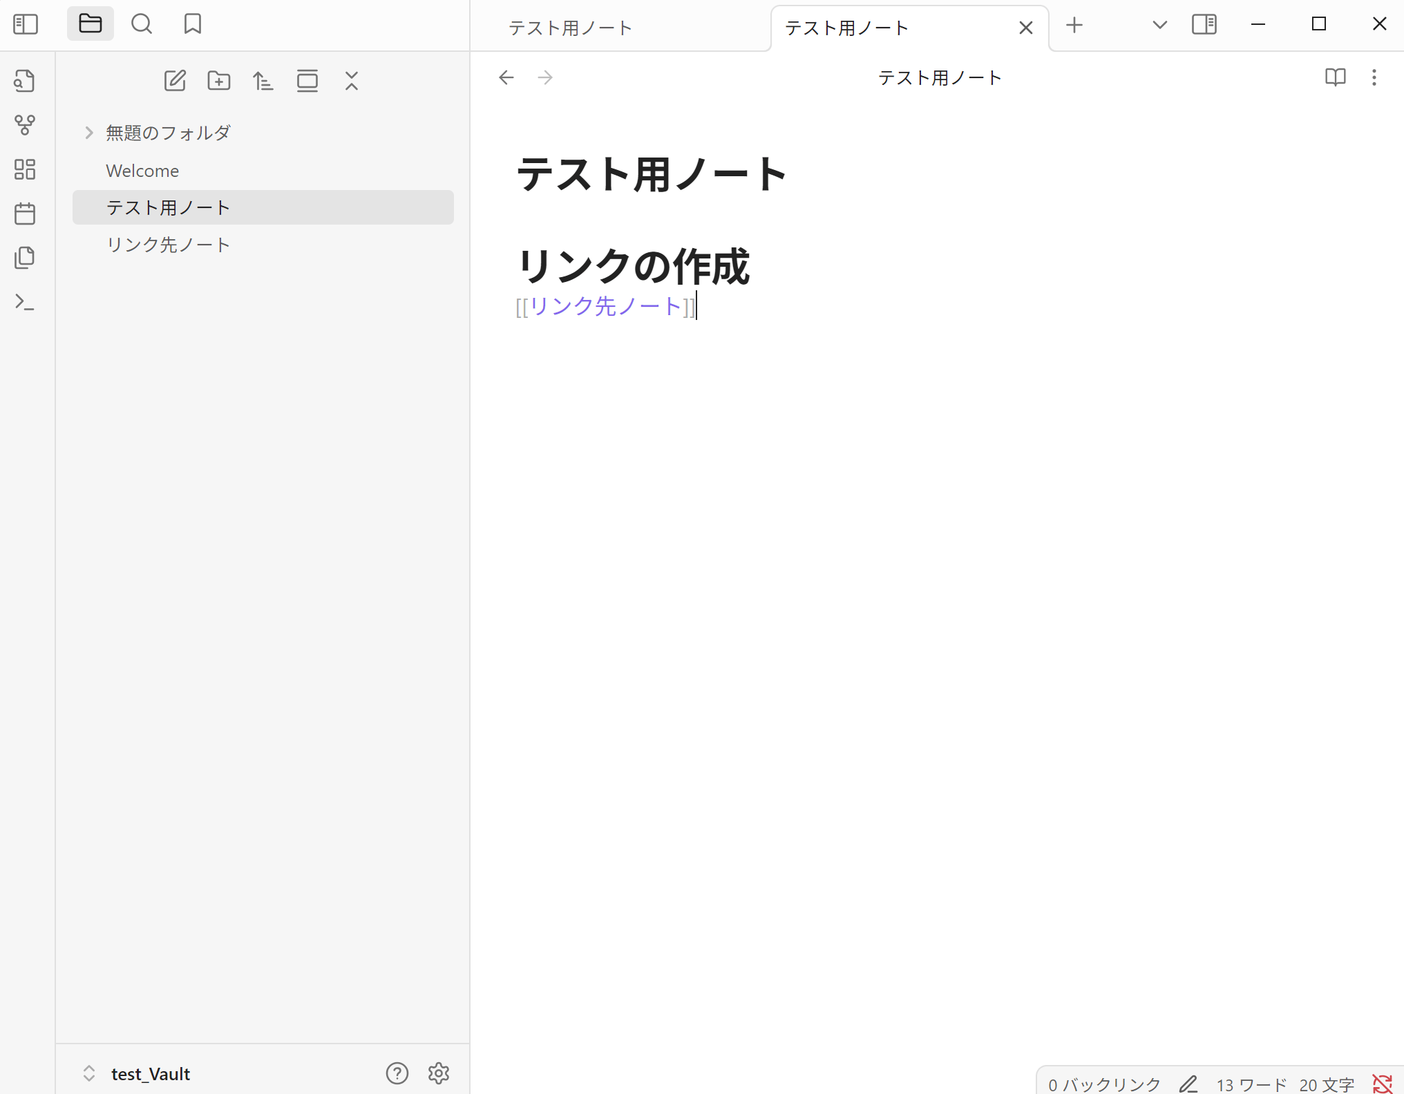Navigate back in note history
Screen dimensions: 1404x1094
point(506,77)
